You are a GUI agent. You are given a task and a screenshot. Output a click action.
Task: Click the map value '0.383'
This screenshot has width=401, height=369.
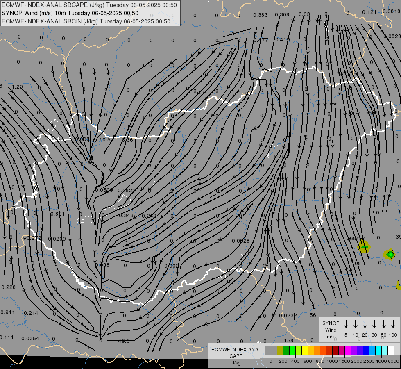(261, 15)
